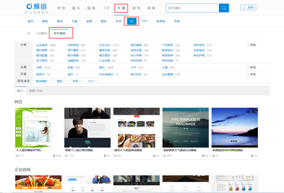Filter by 简历博客 category
Image resolution: width=284 pixels, height=193 pixels.
coord(136,45)
